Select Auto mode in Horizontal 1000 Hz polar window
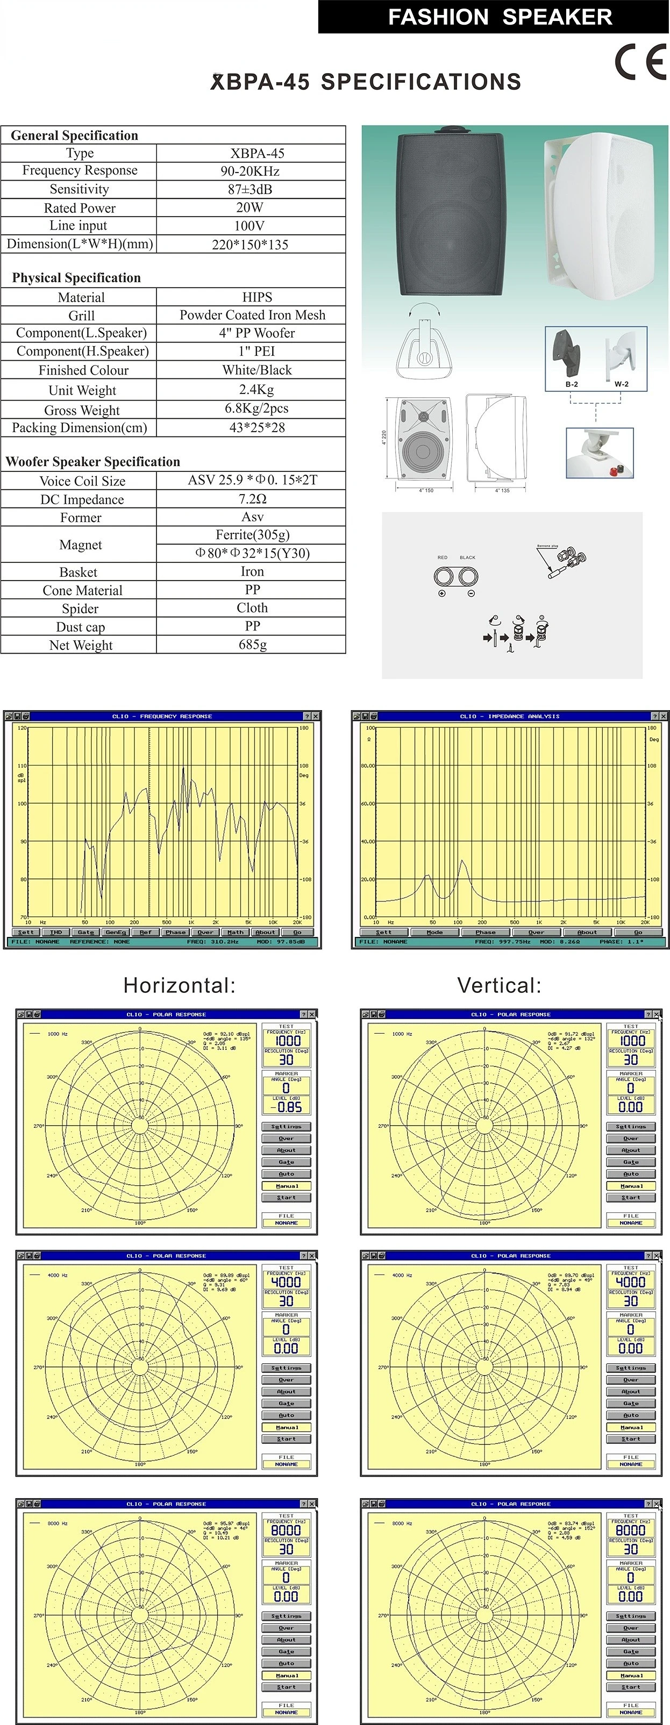Viewport: 670px width, 1725px height. pos(286,1174)
